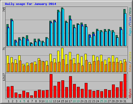Screen dimensions: 133x104
Task: Select day 20 on the x-axis
Action: (82, 101)
